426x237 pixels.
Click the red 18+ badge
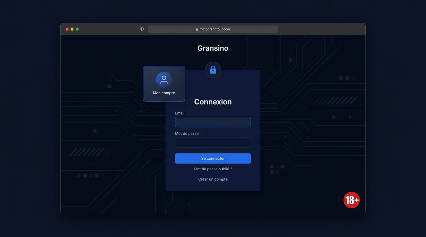tap(351, 200)
